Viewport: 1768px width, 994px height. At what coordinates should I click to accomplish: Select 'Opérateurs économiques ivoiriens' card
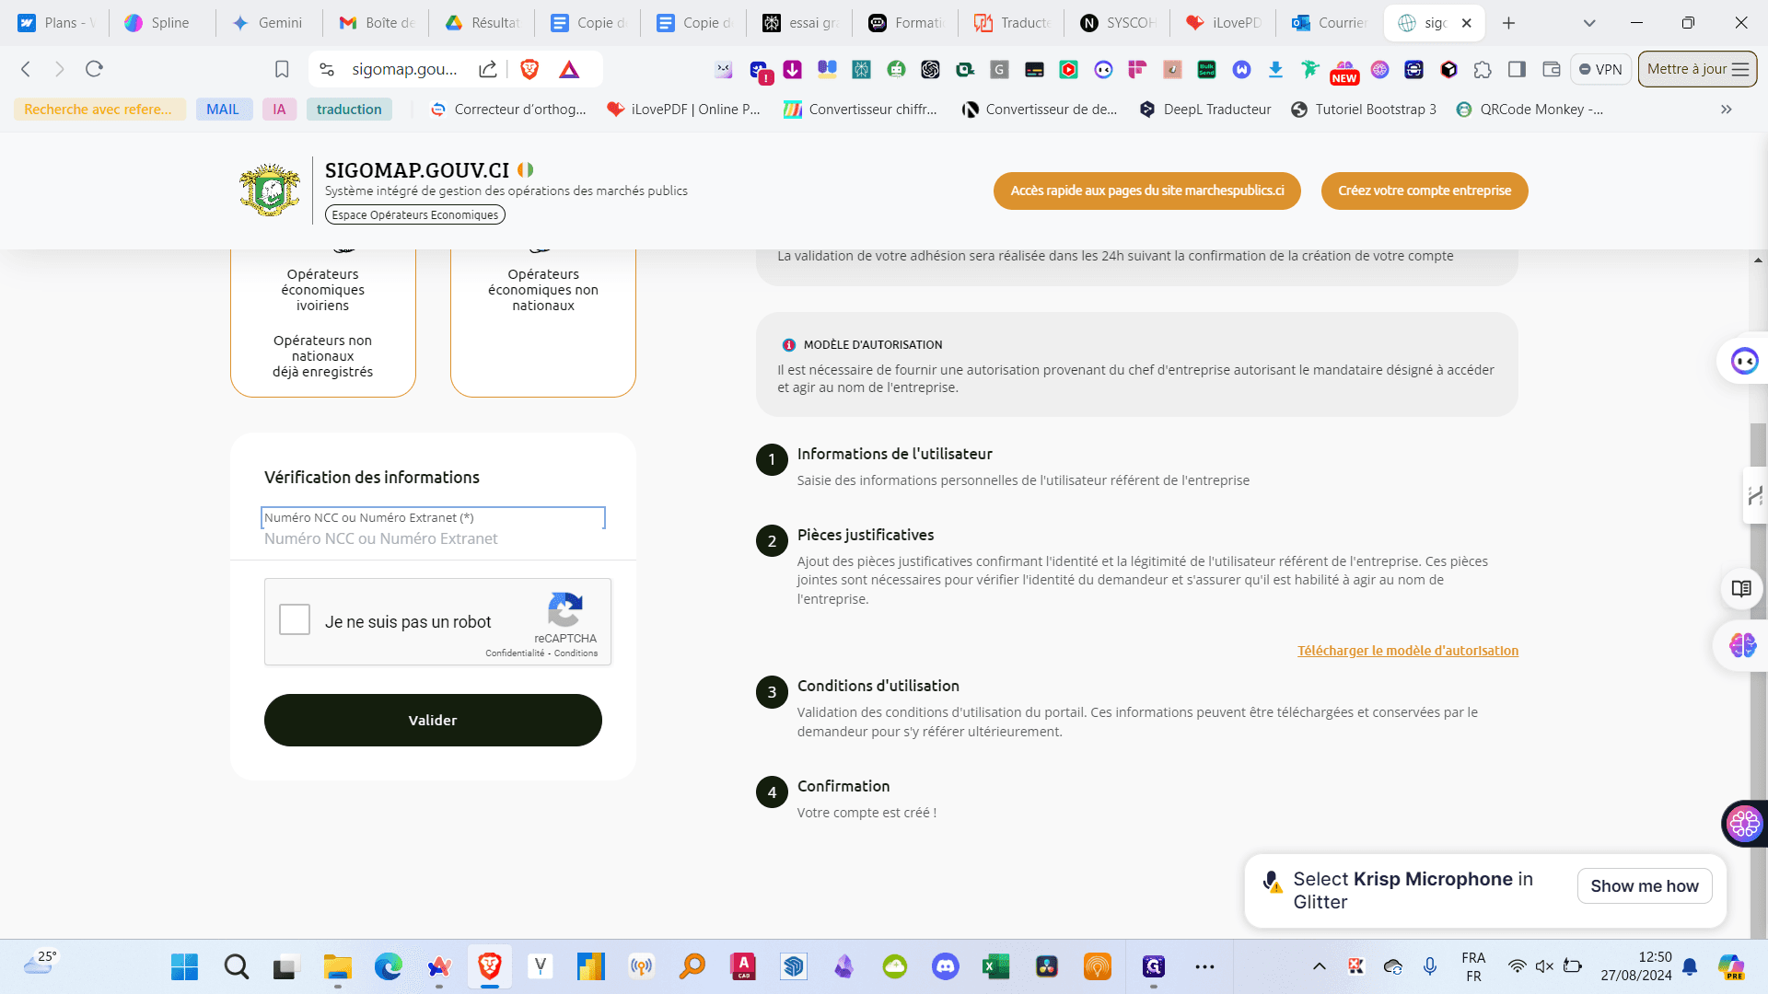point(323,322)
